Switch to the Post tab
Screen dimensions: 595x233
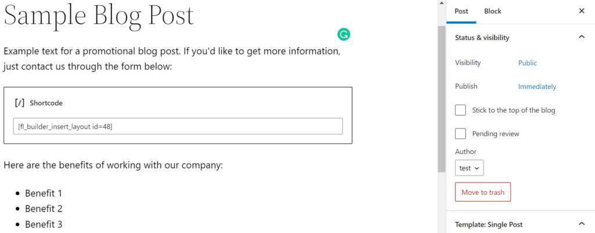[461, 11]
